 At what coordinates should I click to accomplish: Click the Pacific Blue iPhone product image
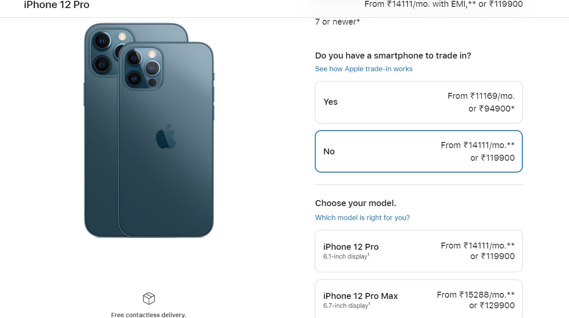click(149, 130)
